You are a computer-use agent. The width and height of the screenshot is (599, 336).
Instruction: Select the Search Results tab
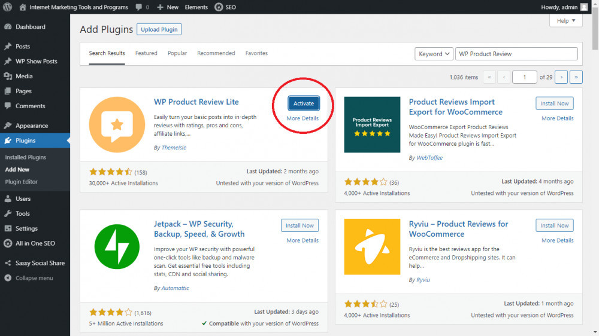click(x=107, y=53)
